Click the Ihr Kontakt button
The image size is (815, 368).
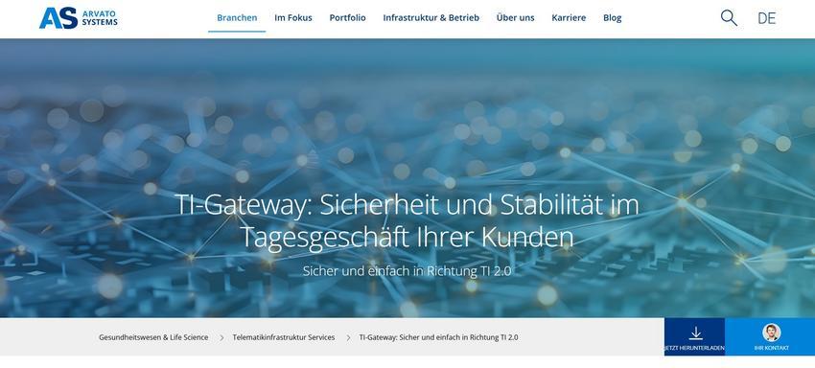(771, 336)
